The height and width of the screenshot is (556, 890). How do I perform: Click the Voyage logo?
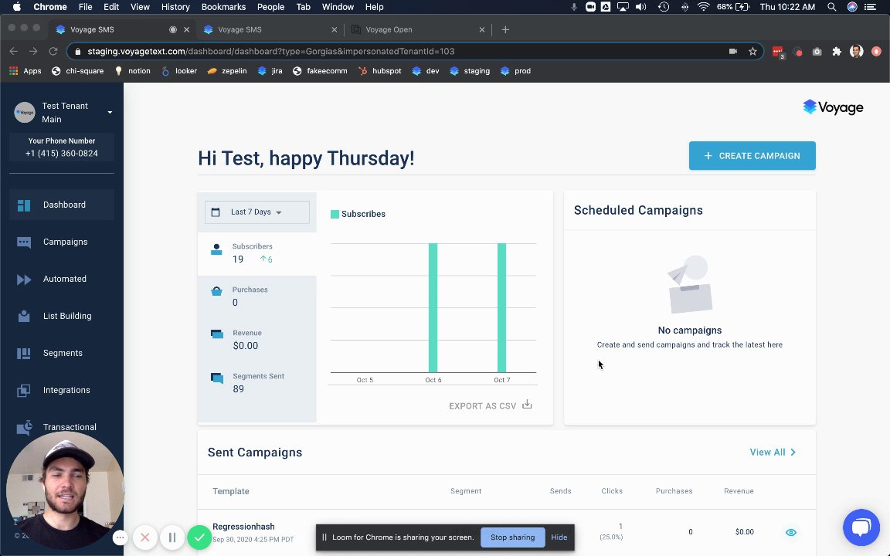click(833, 107)
